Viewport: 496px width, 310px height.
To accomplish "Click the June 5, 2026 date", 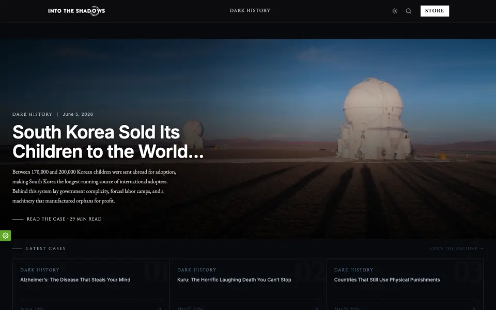I will 78,114.
